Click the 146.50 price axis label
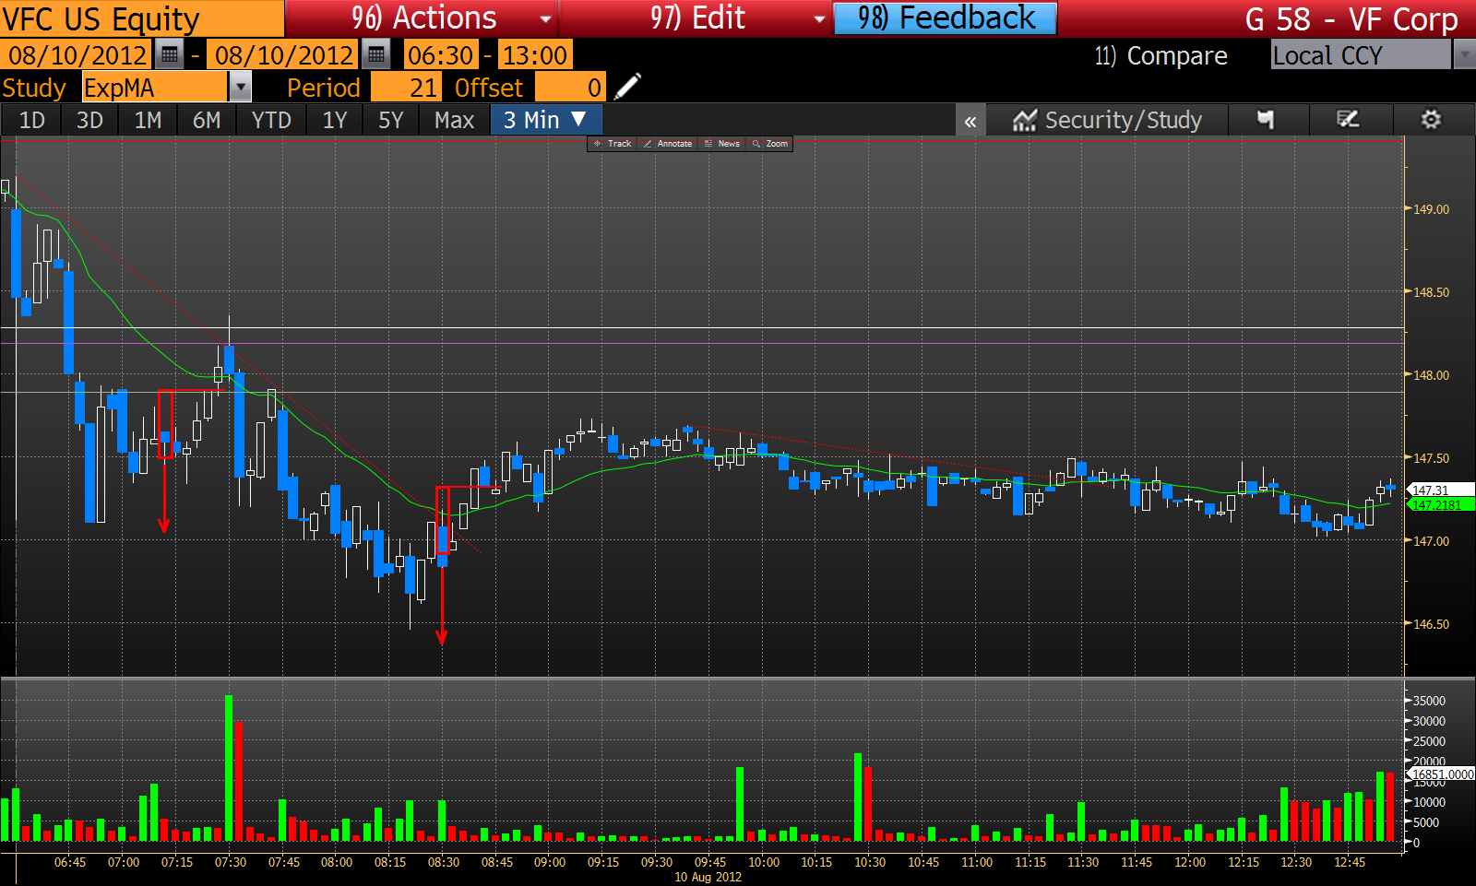1476x886 pixels. click(1431, 624)
